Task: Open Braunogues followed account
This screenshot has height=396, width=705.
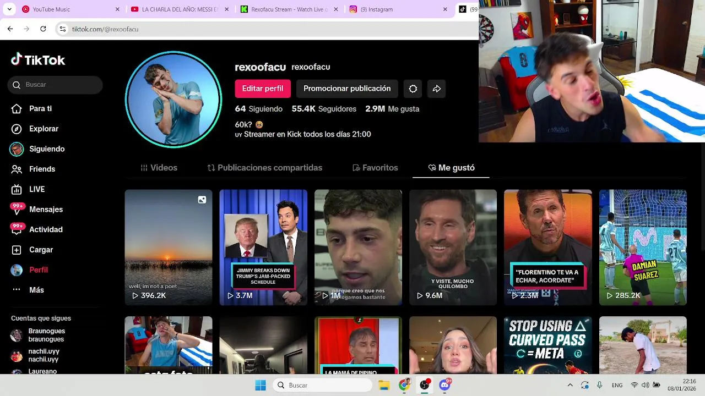Action: coord(38,335)
